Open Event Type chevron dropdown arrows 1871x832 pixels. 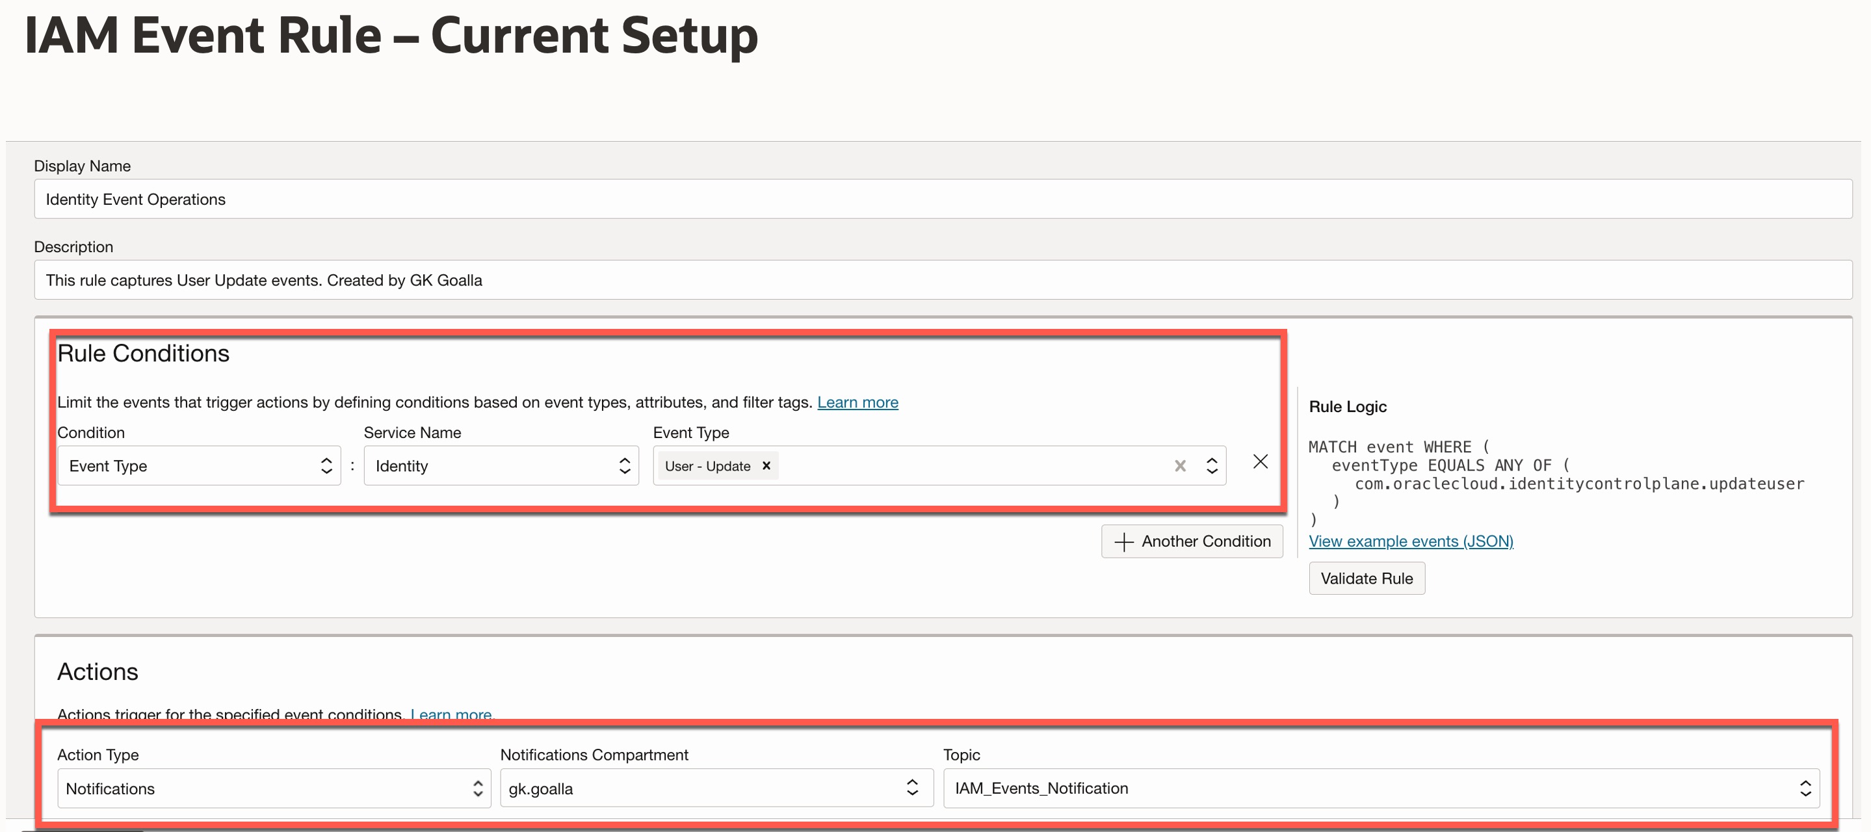(1212, 466)
